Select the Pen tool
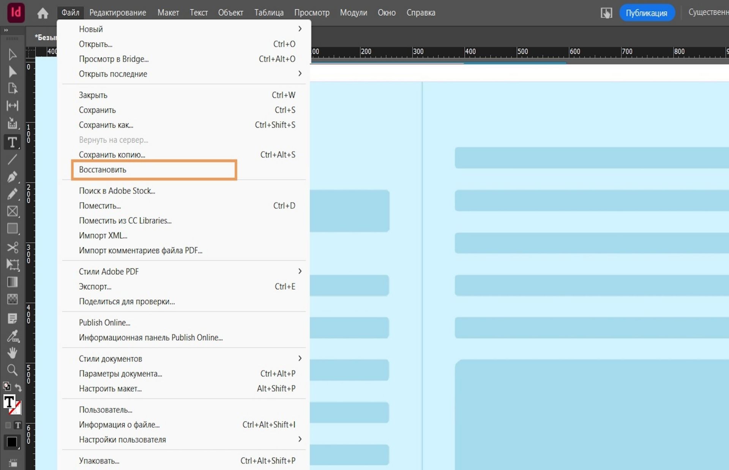The image size is (729, 470). pos(12,177)
